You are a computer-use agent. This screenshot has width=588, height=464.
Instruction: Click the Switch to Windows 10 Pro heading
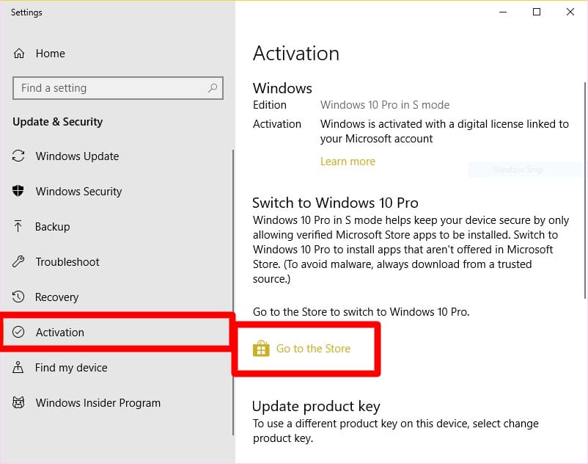click(x=335, y=203)
